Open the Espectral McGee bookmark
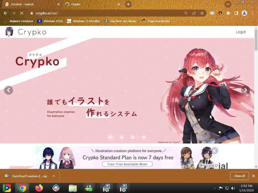Viewport: 258px width, 193px height. click(156, 21)
